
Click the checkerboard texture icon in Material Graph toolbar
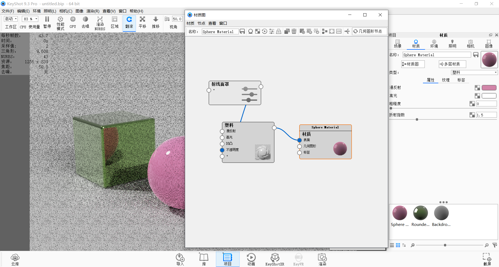[258, 31]
